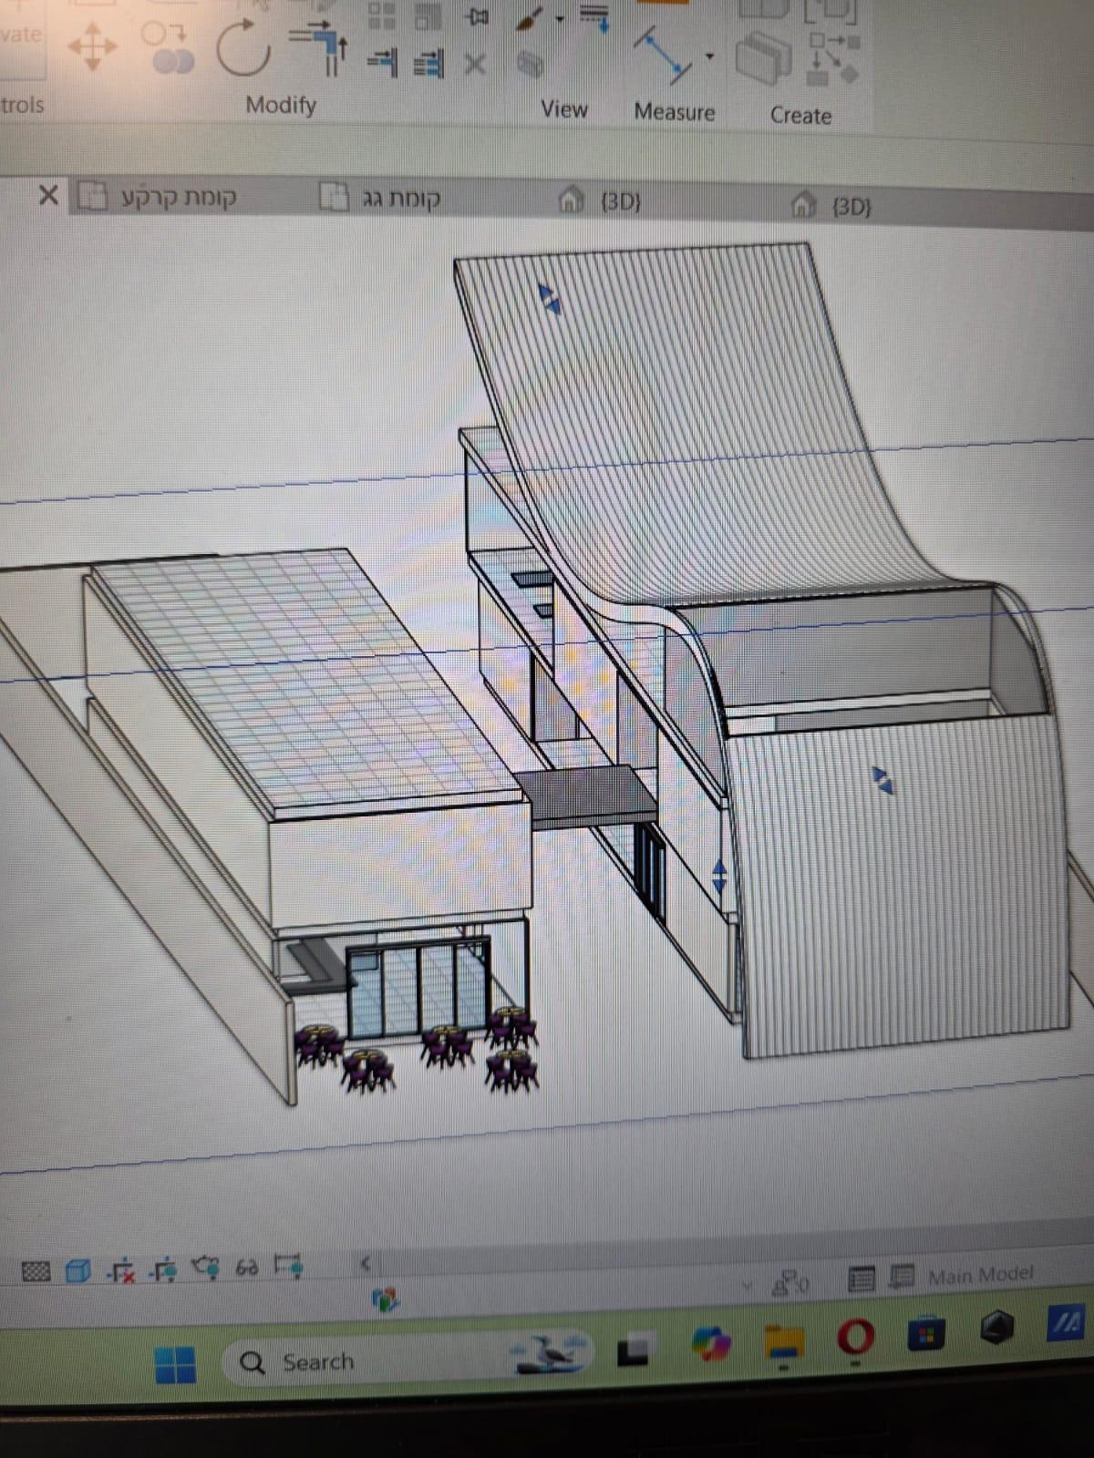Open the Paint tool dropdown arrow
Screen dimensions: 1094x1458
[x=560, y=18]
